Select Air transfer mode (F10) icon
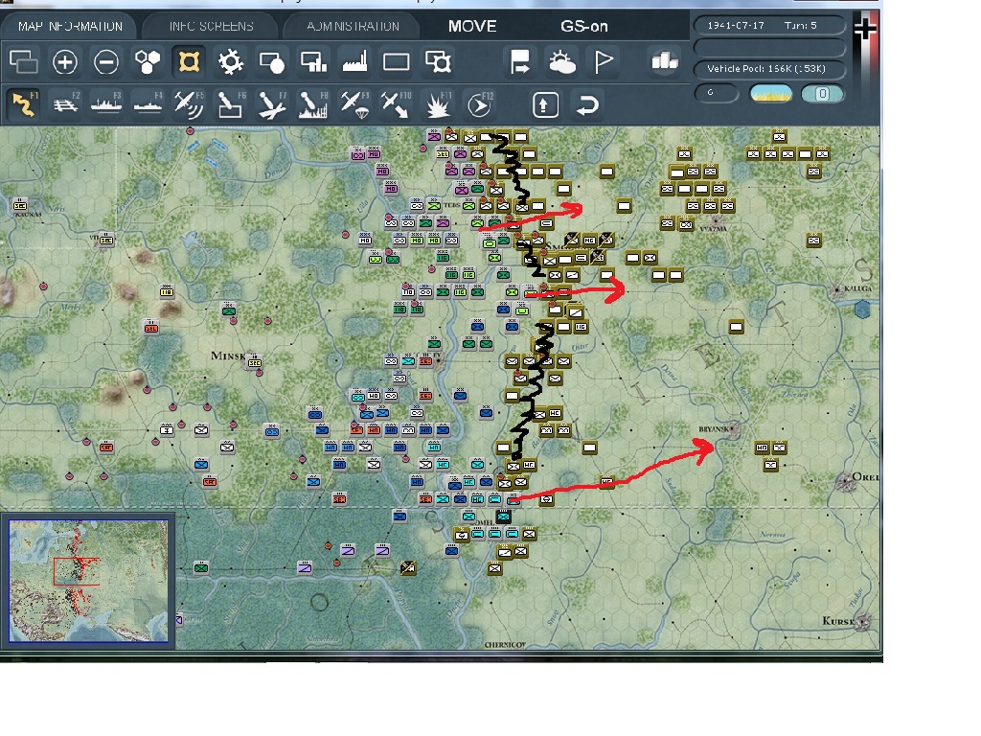This screenshot has width=981, height=736. pos(396,104)
